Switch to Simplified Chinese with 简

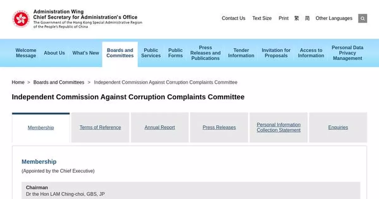point(307,18)
